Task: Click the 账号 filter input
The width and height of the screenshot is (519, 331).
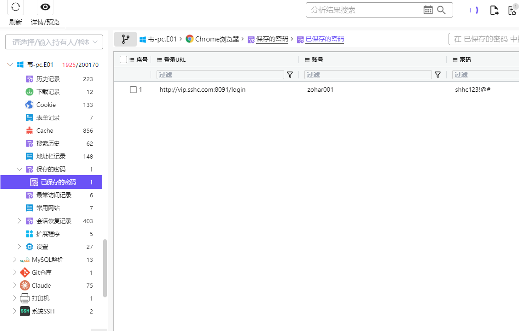Action: tap(368, 75)
